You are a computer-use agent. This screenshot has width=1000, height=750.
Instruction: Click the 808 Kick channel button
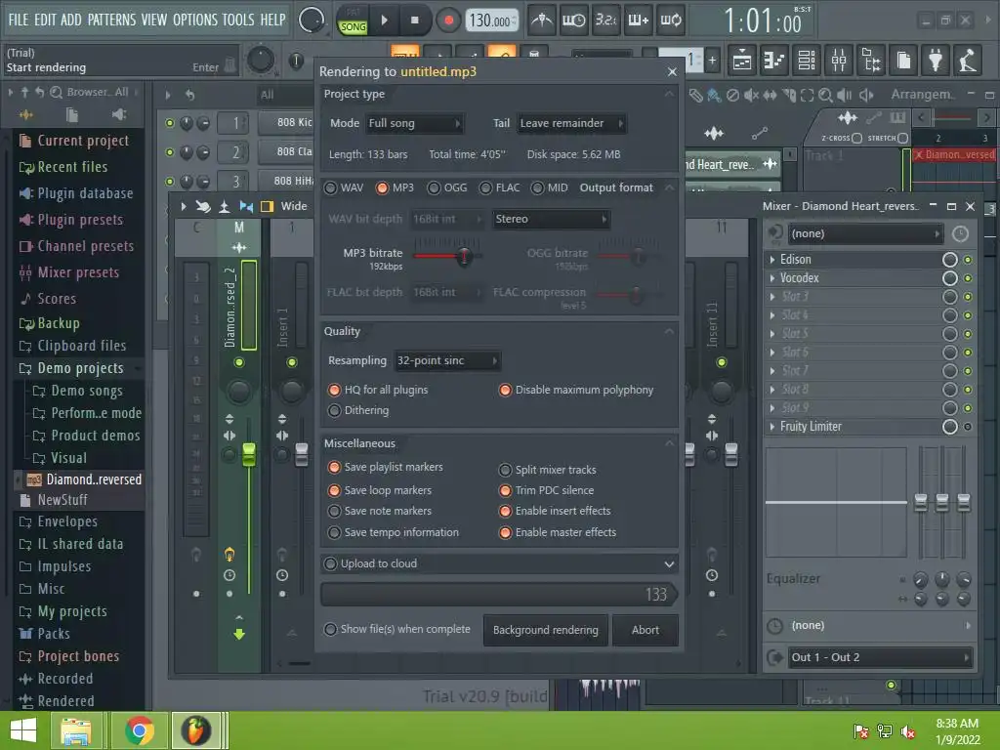coord(287,122)
